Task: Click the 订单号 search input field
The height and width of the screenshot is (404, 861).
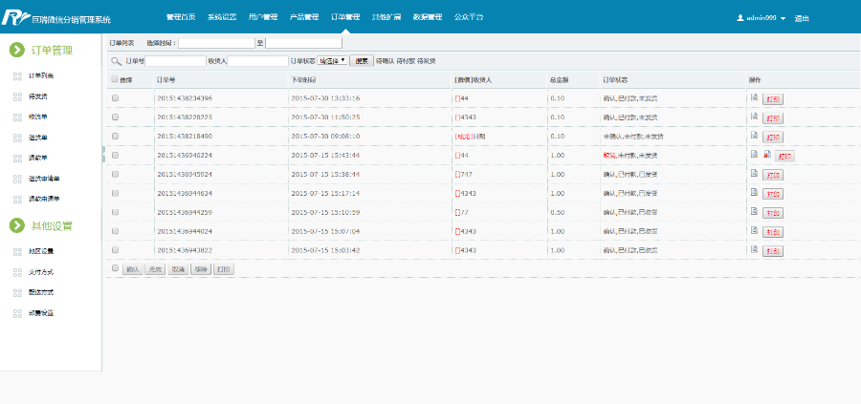Action: pos(176,61)
